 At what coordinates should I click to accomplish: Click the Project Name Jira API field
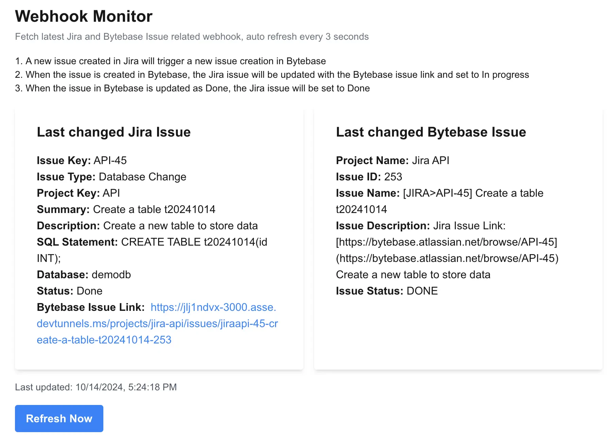tap(393, 160)
